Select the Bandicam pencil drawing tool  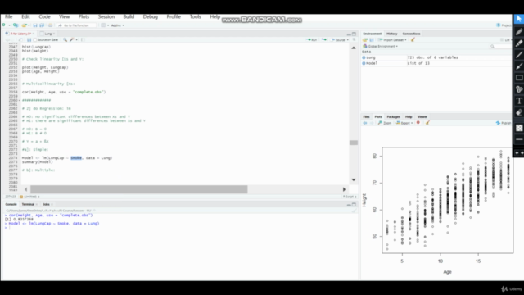click(x=518, y=32)
